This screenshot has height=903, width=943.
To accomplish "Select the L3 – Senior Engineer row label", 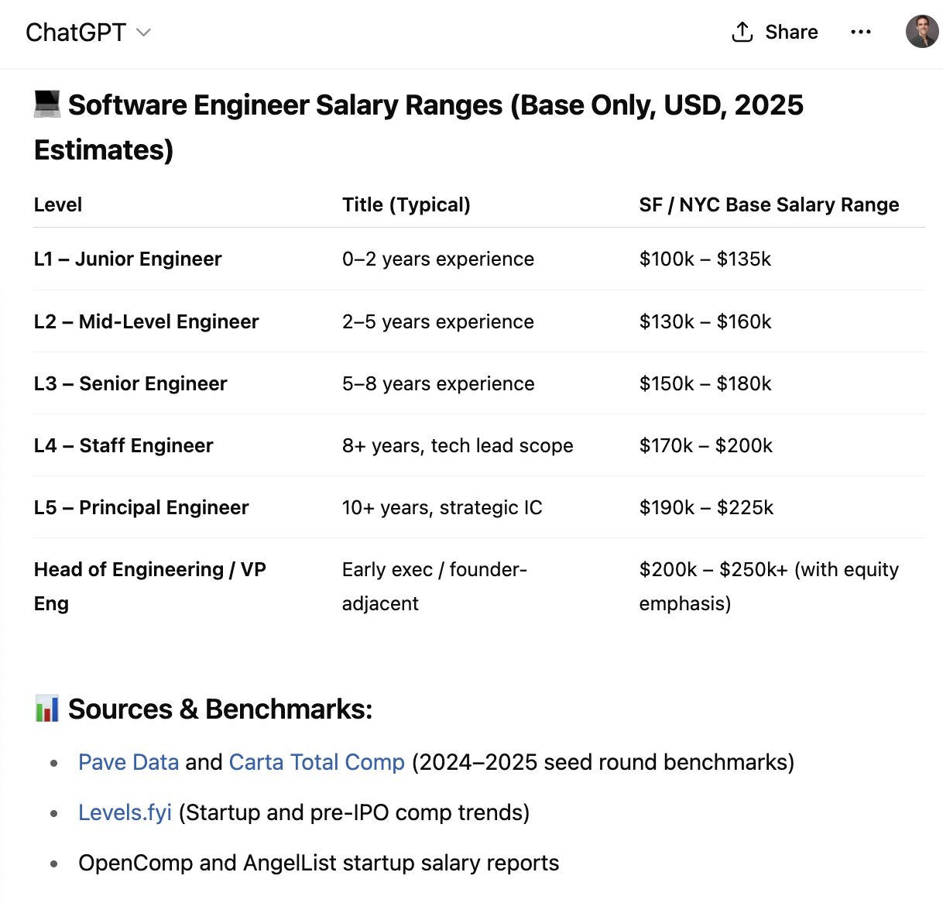I will pyautogui.click(x=130, y=383).
